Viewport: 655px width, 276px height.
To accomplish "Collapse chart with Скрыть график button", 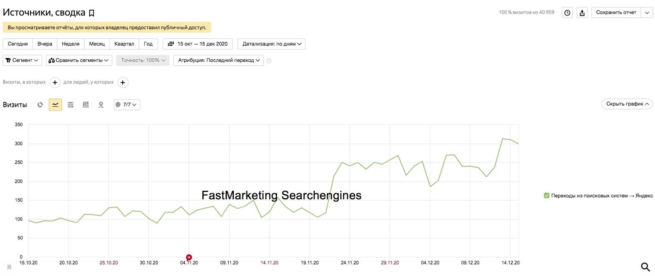I will click(627, 104).
